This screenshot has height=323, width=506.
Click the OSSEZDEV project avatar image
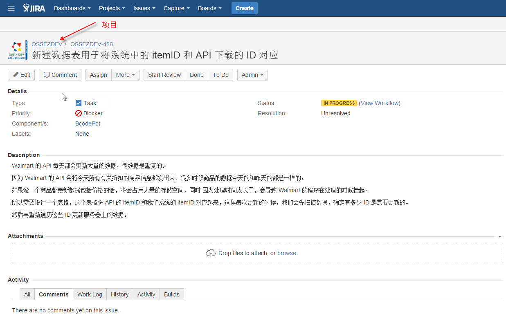pos(18,50)
